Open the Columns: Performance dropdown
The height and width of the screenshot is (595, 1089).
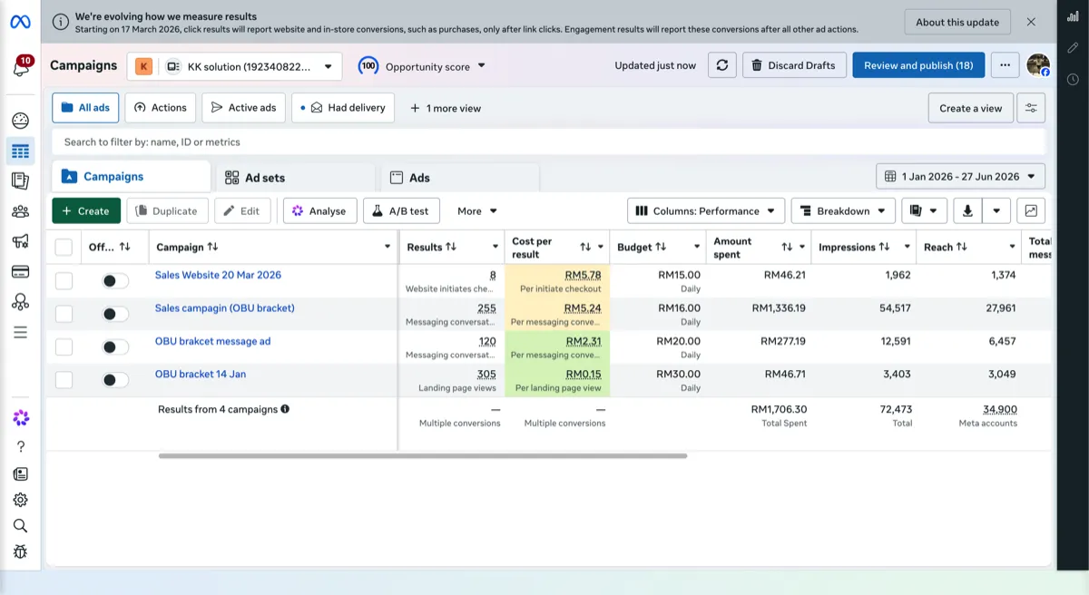(x=706, y=211)
